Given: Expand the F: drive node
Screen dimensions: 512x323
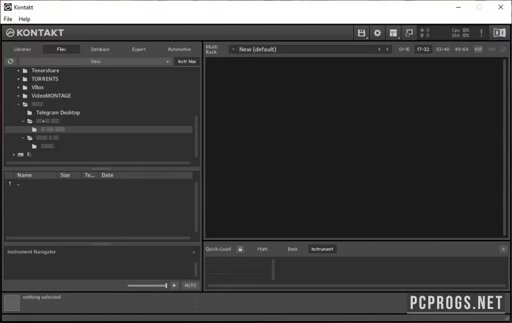Looking at the screenshot, I should (x=13, y=155).
